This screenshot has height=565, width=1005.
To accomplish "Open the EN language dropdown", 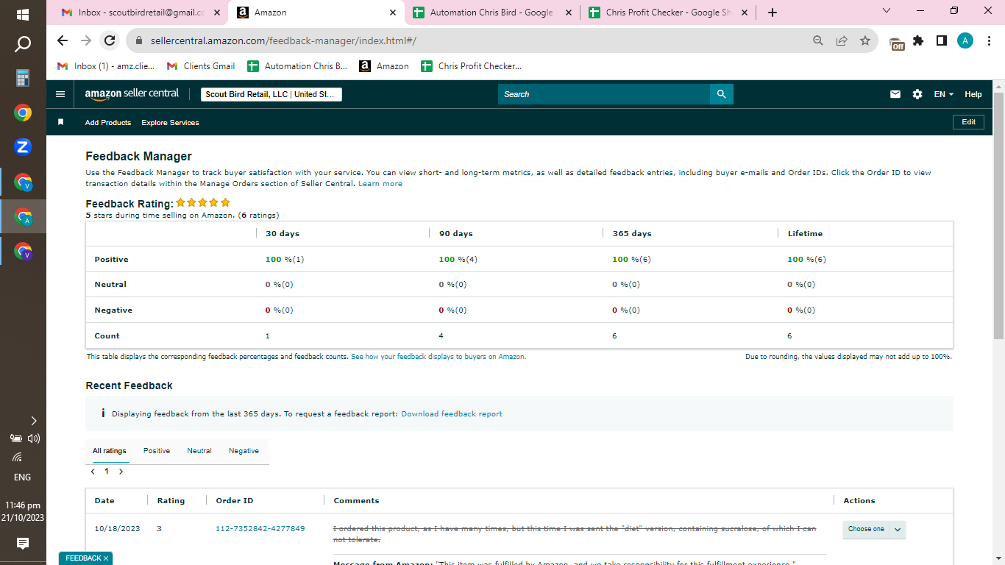I will [x=944, y=94].
